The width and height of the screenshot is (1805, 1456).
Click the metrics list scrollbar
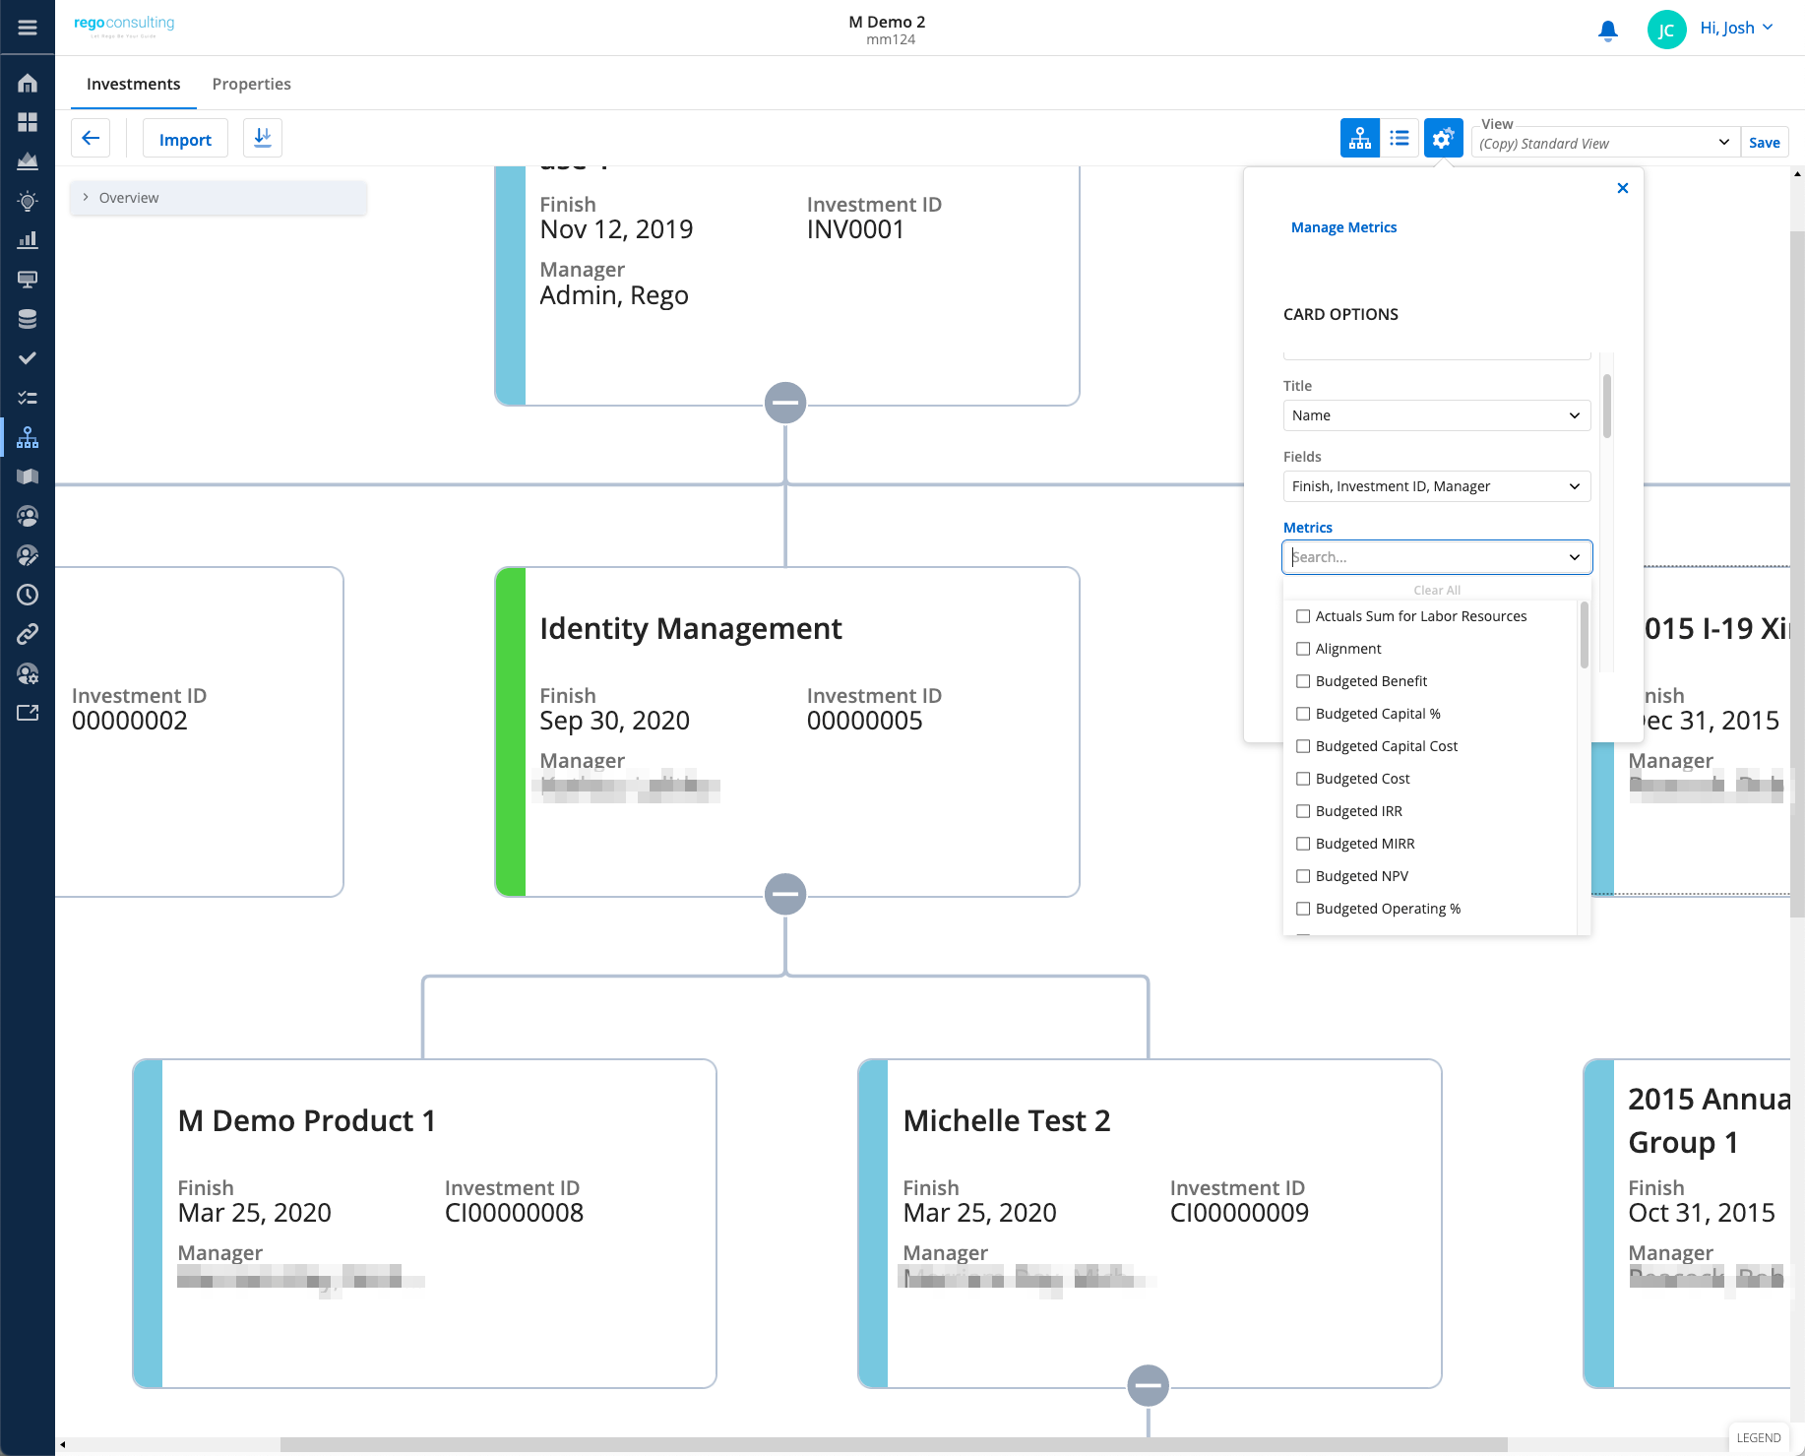click(1585, 635)
